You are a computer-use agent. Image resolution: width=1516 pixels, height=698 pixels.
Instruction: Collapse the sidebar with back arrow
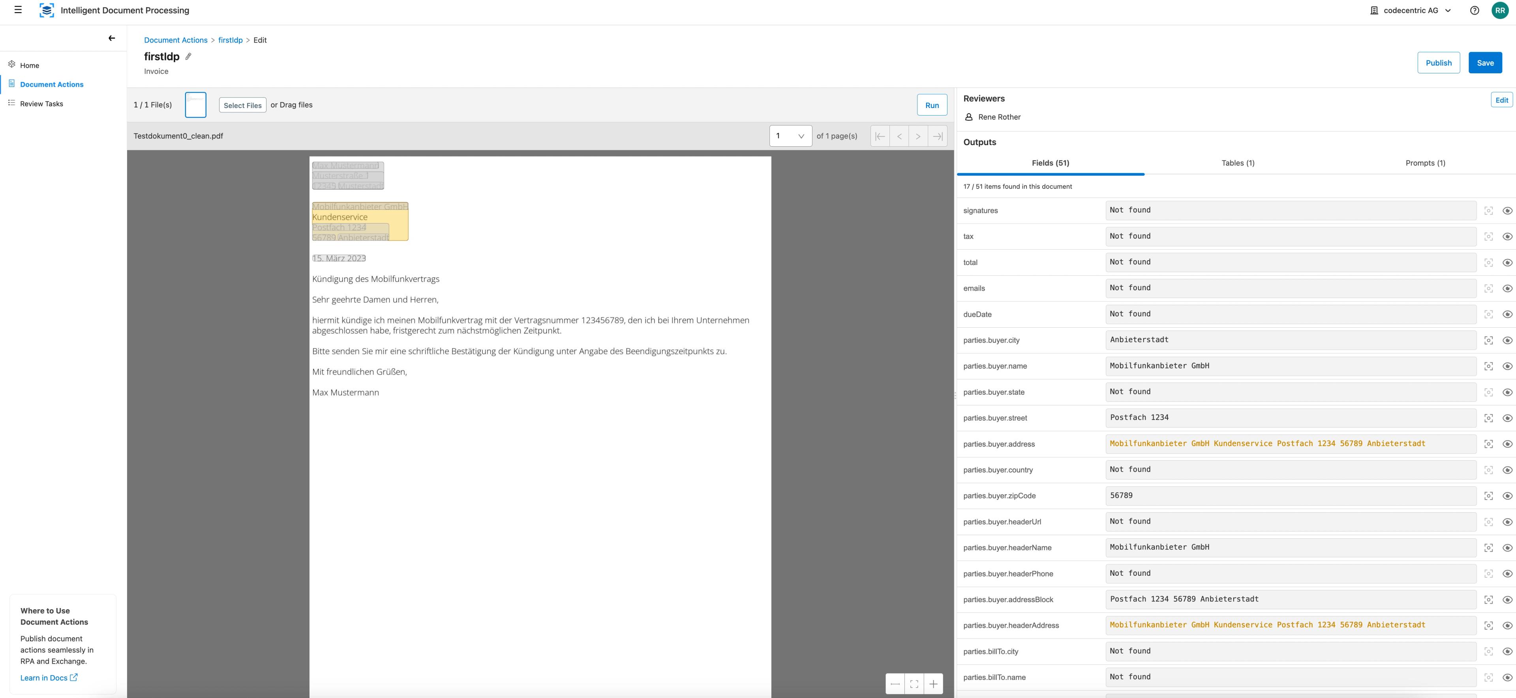click(112, 38)
